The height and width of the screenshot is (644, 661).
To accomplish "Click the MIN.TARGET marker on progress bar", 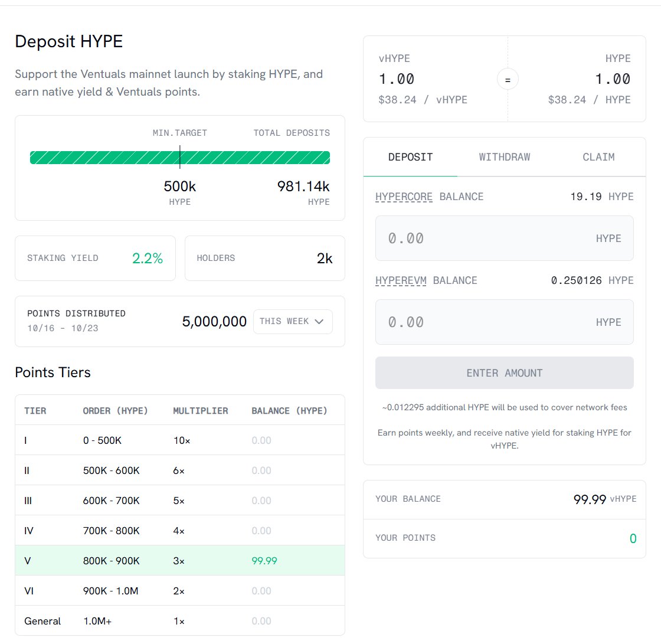I will (180, 158).
